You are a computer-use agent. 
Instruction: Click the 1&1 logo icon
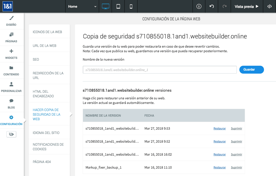coord(8,6)
